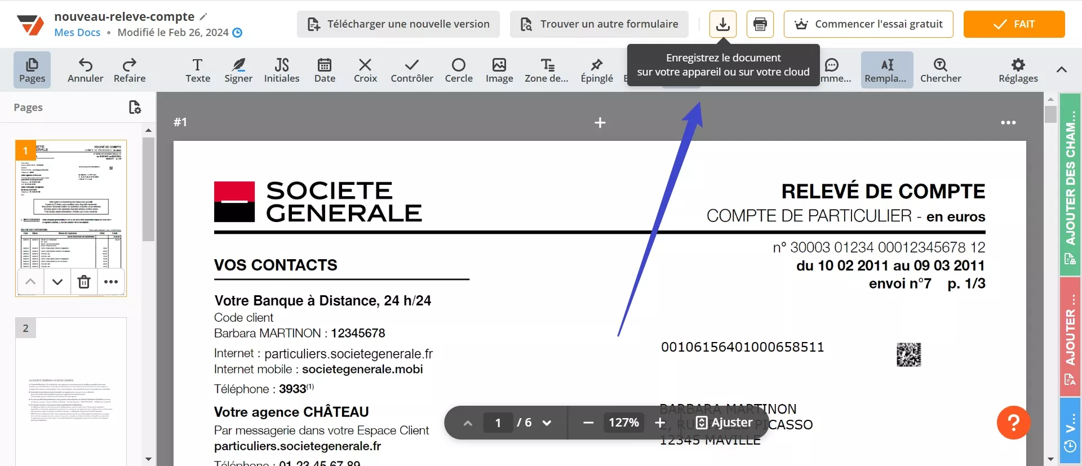1082x466 pixels.
Task: Zoom out with minus button
Action: tap(588, 423)
